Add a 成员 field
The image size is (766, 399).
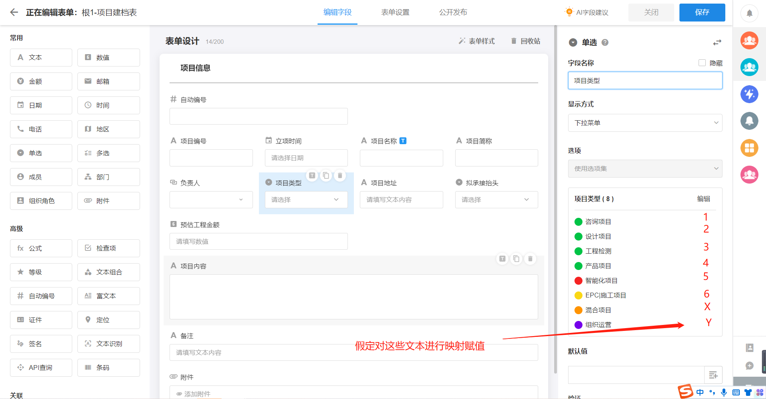41,177
